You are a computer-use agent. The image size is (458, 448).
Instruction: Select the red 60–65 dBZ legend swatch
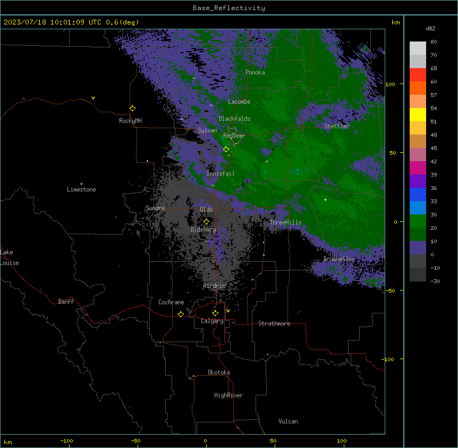coord(418,75)
